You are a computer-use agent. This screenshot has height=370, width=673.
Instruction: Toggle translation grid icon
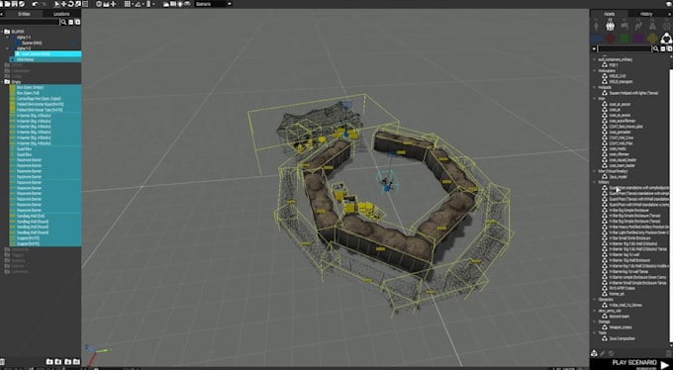coord(127,4)
